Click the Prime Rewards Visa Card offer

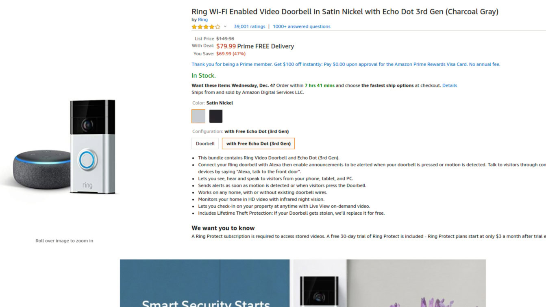pos(346,64)
